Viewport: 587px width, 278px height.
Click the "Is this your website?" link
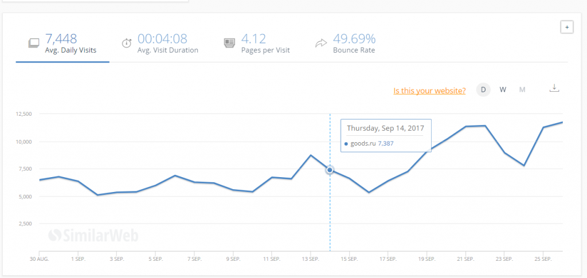point(429,91)
